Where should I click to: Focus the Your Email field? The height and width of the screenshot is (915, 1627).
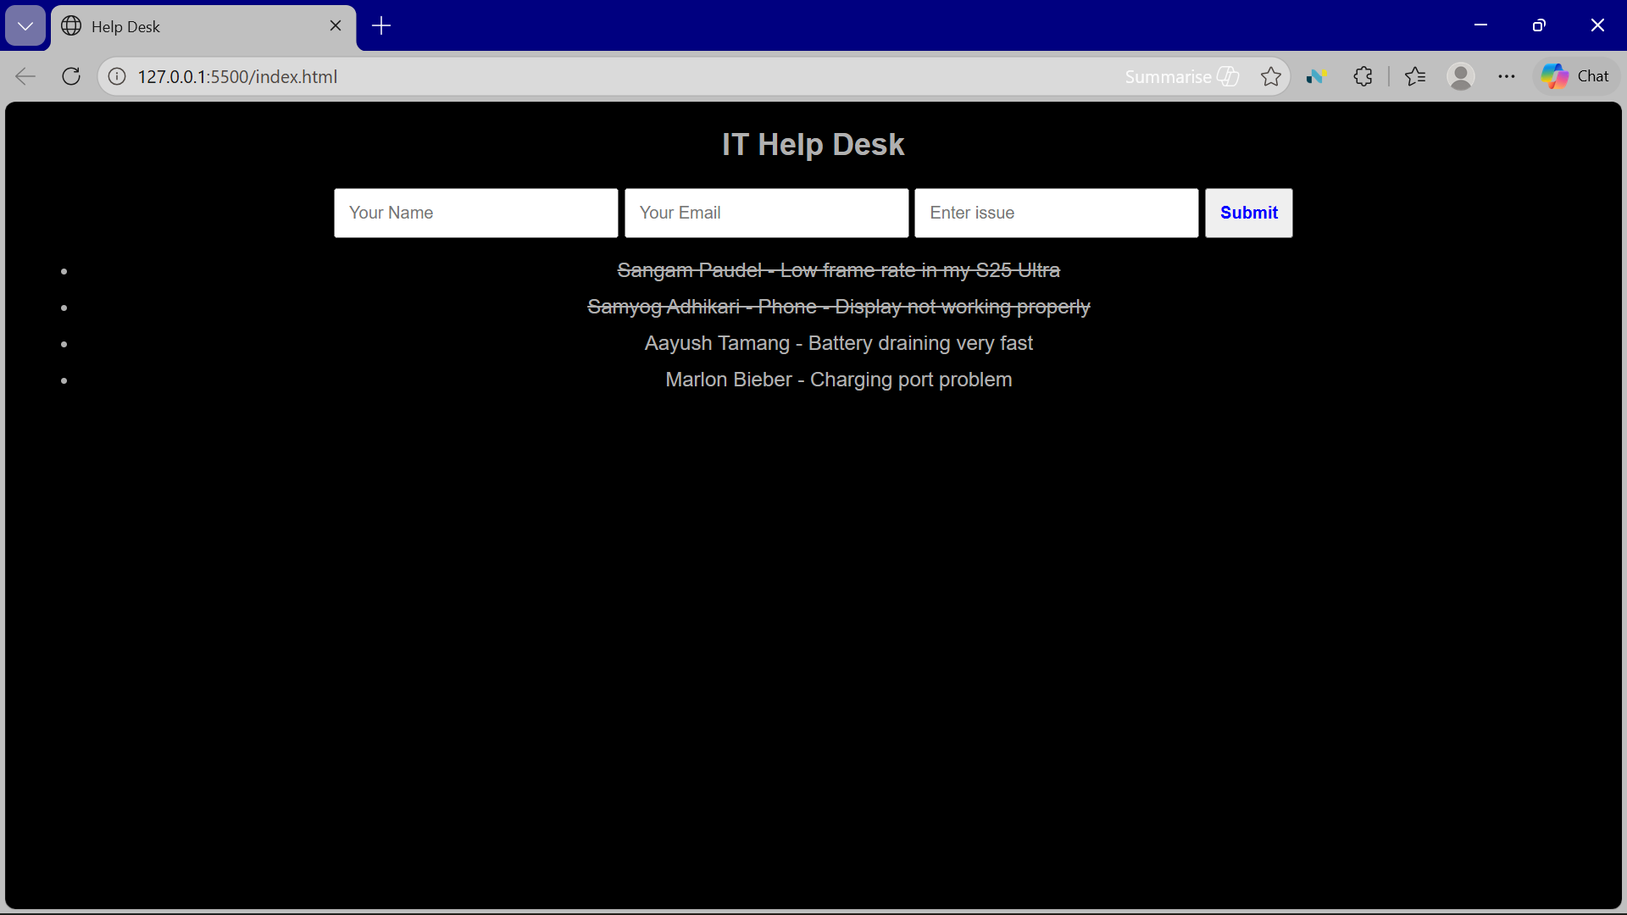(766, 213)
